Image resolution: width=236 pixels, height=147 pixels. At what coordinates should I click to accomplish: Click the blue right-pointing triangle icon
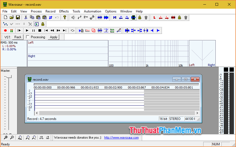click(158, 31)
